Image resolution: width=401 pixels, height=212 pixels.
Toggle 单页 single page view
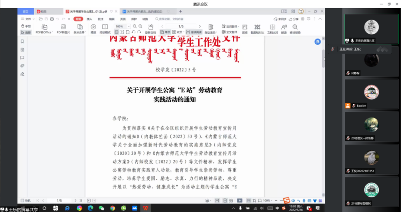tap(165, 32)
